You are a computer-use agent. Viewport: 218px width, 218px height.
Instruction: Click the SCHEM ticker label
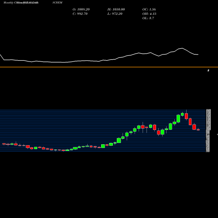coord(58,3)
